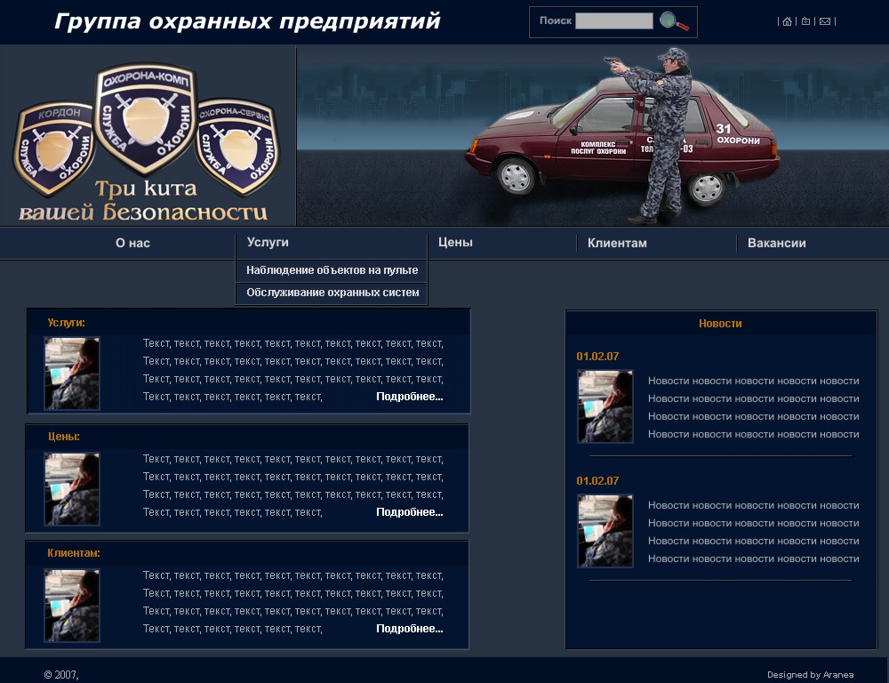Click the Группа охранных предприятий site title
Viewport: 889px width, 683px height.
point(247,21)
